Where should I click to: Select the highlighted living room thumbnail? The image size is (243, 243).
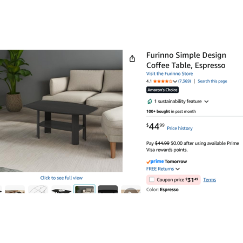click(x=84, y=189)
